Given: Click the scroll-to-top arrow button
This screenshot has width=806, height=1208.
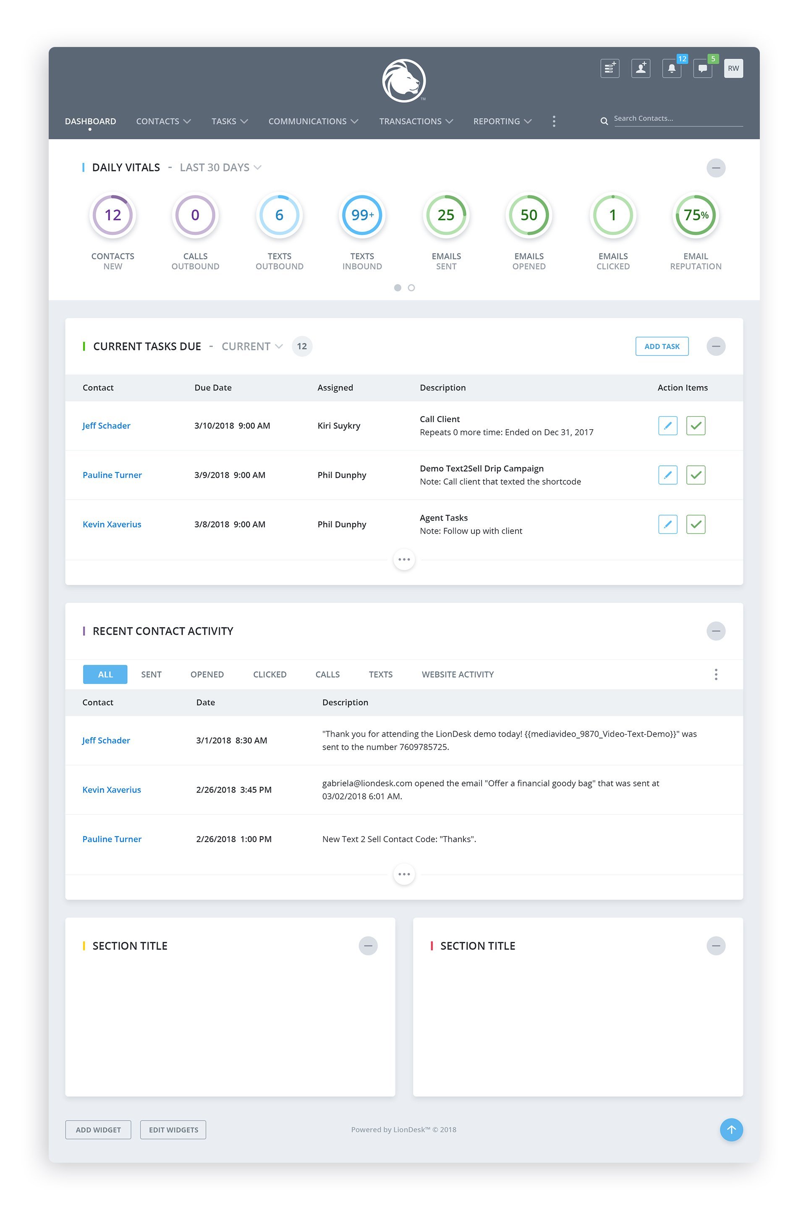Looking at the screenshot, I should [x=731, y=1130].
